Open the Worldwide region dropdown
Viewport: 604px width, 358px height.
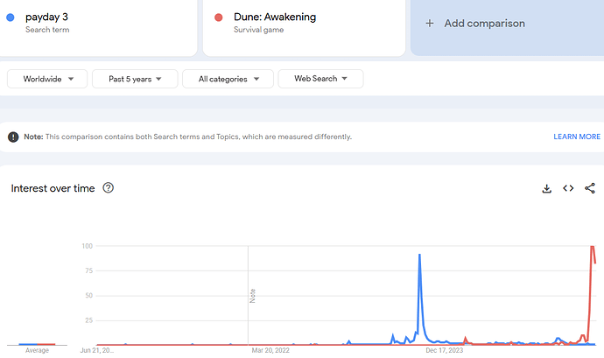coord(47,79)
